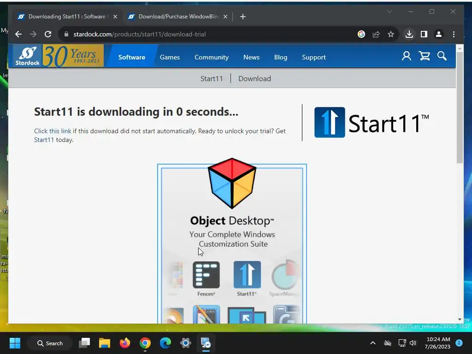The image size is (472, 354).
Task: Open the Chrome downloads icon
Action: [409, 34]
